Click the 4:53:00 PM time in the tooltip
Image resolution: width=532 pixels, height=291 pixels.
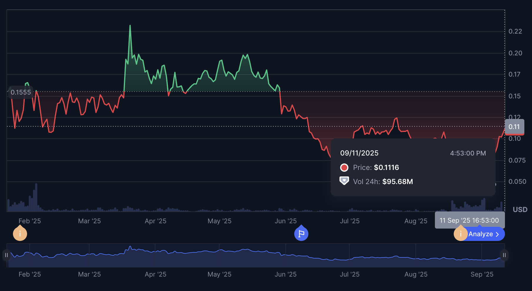tap(468, 153)
